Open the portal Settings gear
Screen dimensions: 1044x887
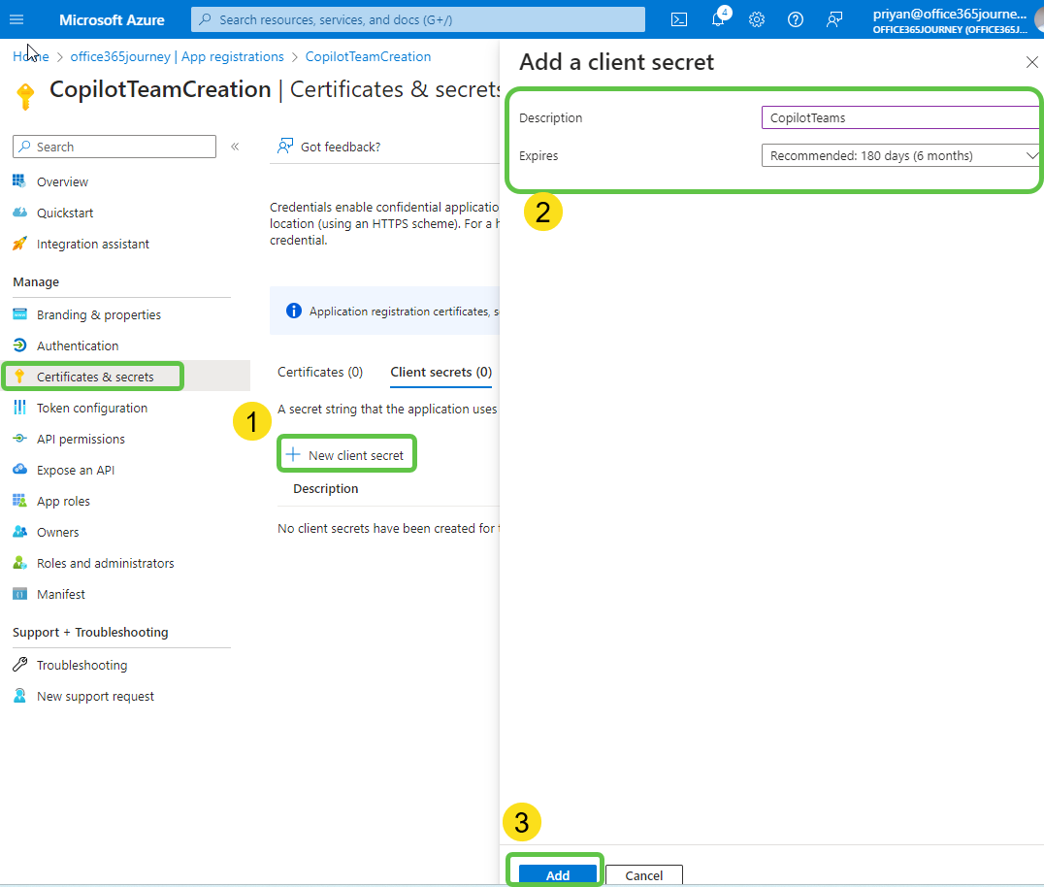click(756, 19)
